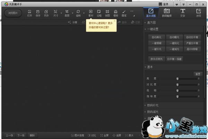This screenshot has width=208, height=139.
Task: Expand the 数码补光 section
Action: pos(153,105)
